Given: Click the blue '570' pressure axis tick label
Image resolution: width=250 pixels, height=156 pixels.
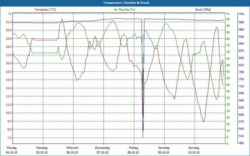Looking at the screenshot, I should [242, 122].
